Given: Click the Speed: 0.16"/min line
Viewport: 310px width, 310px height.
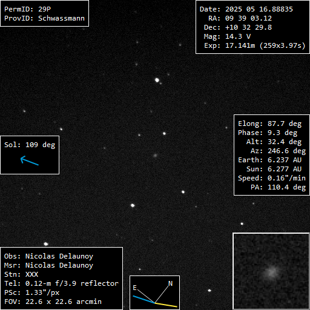Looking at the screenshot, I should point(272,178).
